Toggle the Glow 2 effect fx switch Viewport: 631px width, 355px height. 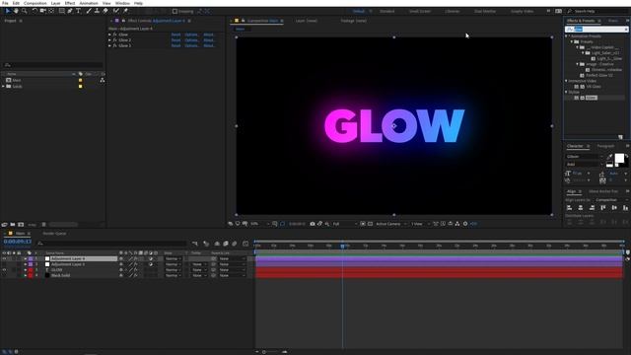click(x=114, y=40)
